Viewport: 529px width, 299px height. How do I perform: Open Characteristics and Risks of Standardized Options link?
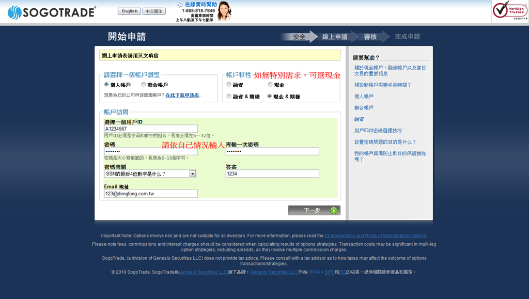(x=375, y=235)
